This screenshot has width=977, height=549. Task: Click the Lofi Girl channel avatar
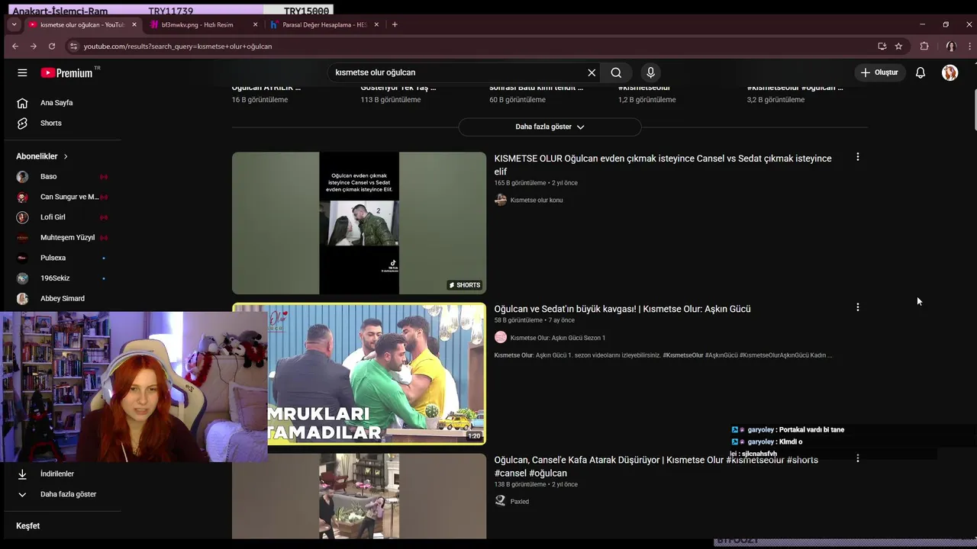point(23,217)
